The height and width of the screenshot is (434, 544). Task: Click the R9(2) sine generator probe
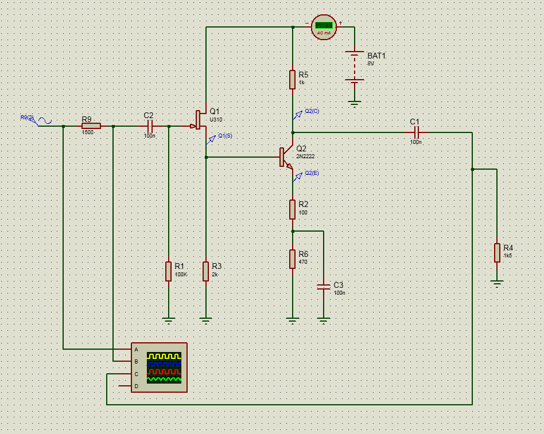(x=36, y=120)
